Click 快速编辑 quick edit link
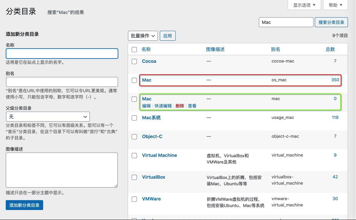 click(163, 106)
